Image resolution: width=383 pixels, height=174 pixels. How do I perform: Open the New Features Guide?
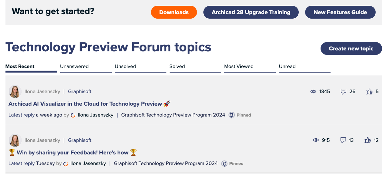[x=340, y=12]
